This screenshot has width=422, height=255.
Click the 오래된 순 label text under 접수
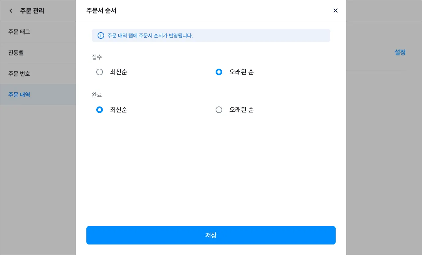coord(241,72)
